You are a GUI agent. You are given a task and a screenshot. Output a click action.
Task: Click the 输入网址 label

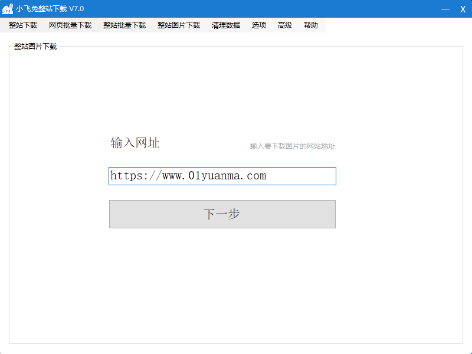point(135,143)
